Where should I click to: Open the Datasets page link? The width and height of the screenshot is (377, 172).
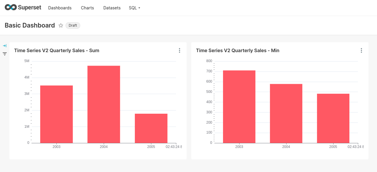112,8
